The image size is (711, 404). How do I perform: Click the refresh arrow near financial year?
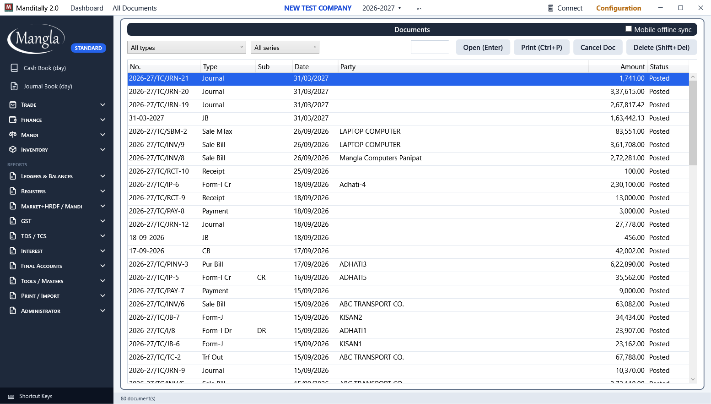[419, 8]
